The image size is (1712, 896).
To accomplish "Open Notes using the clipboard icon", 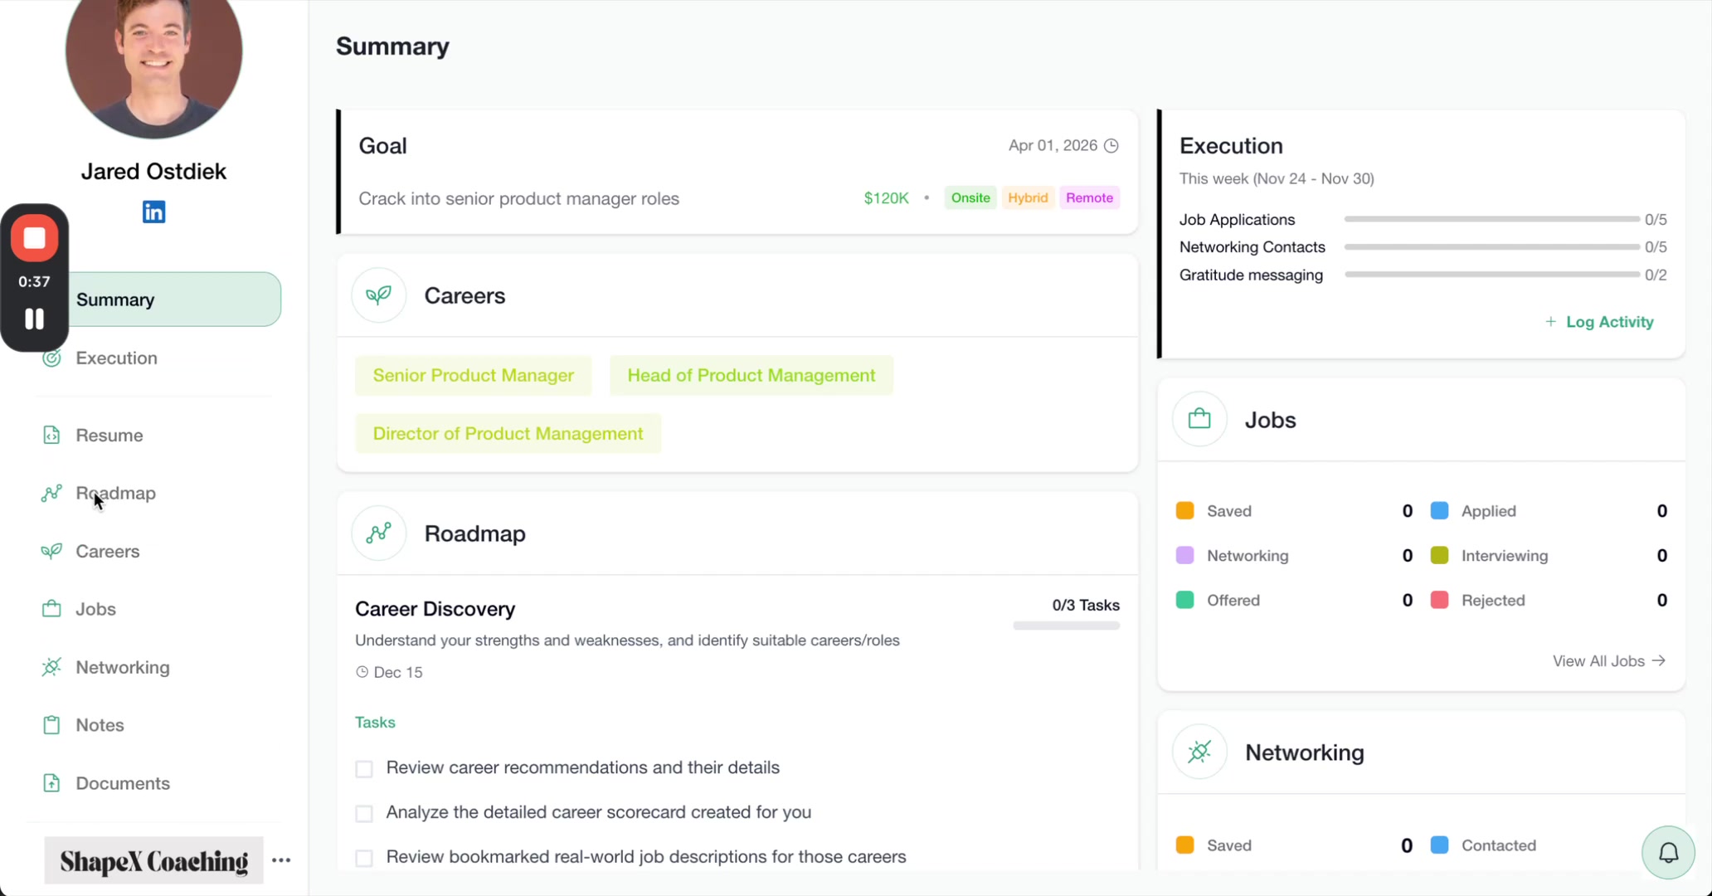I will (51, 724).
